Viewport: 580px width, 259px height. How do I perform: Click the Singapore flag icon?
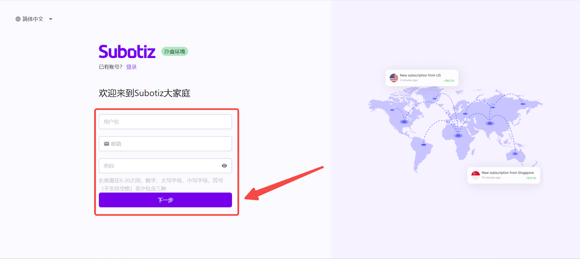[x=476, y=175]
